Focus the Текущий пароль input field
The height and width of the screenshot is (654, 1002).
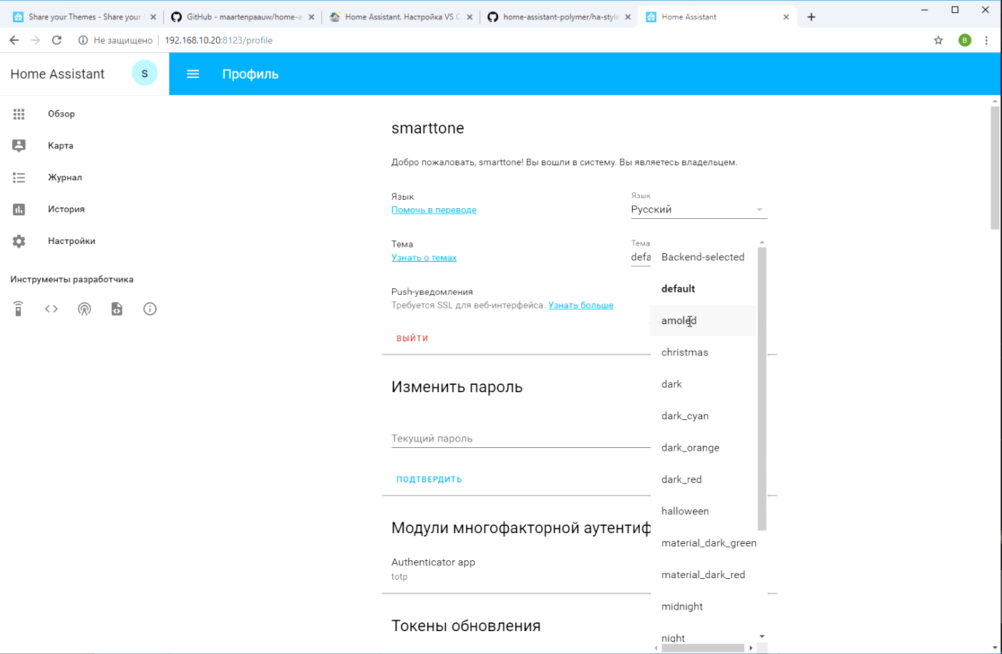[x=520, y=438]
